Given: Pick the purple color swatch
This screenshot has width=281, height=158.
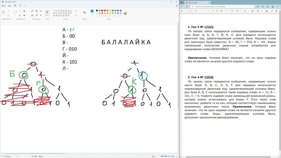Looking at the screenshot, I should pos(121,11).
